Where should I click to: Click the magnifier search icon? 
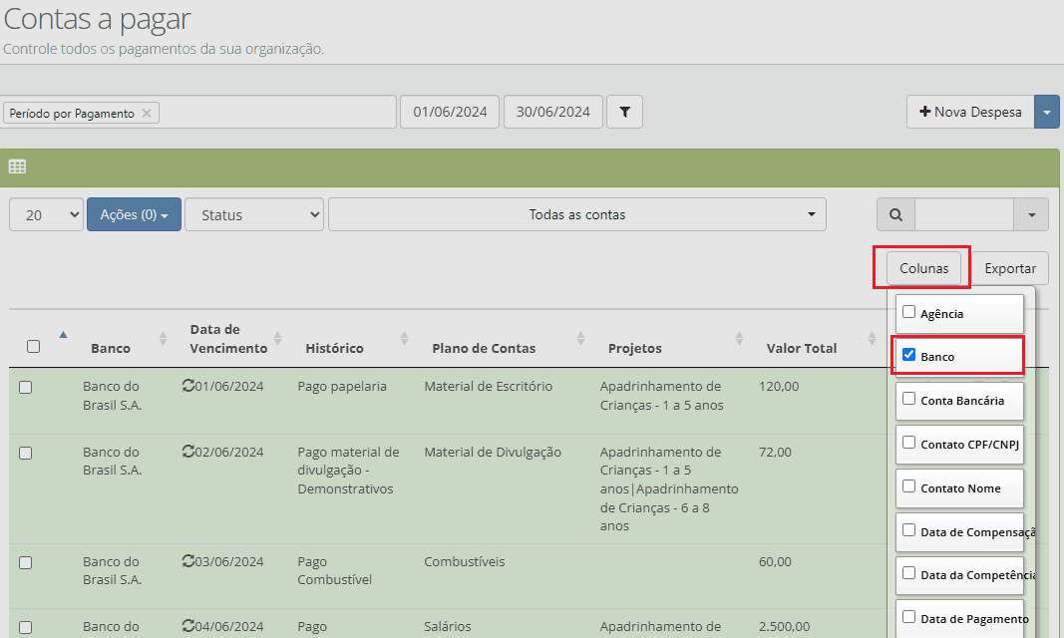pos(895,215)
